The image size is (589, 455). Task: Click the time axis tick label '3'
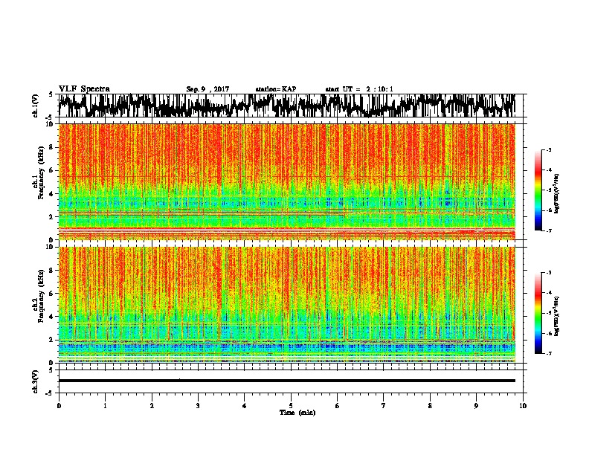click(x=198, y=406)
